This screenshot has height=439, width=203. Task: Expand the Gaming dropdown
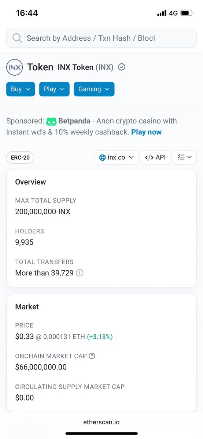point(94,89)
